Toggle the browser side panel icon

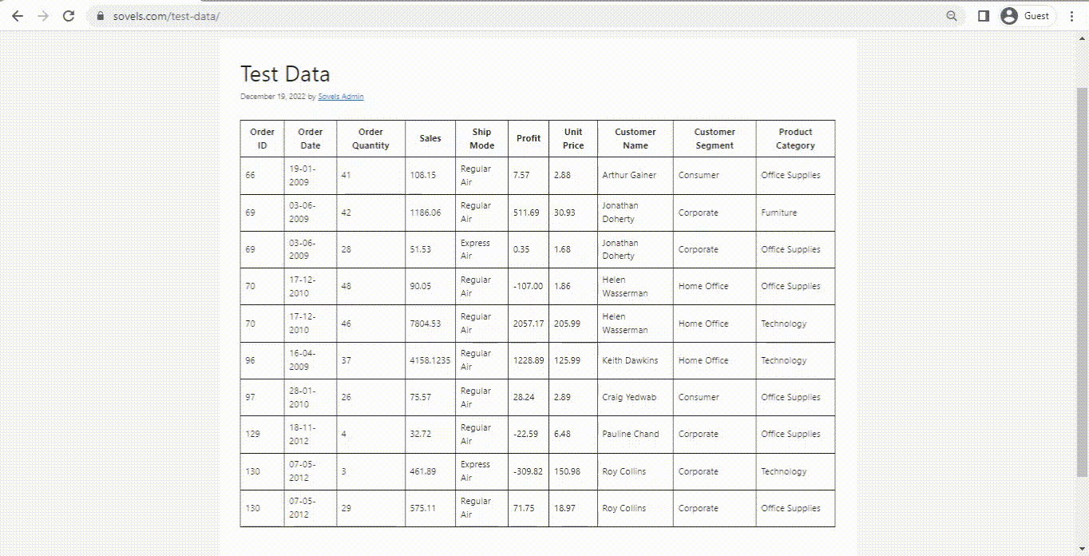coord(984,16)
